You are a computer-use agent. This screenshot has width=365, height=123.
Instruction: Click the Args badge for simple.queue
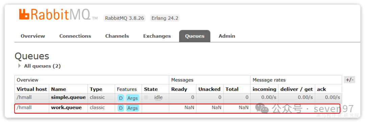132,98
